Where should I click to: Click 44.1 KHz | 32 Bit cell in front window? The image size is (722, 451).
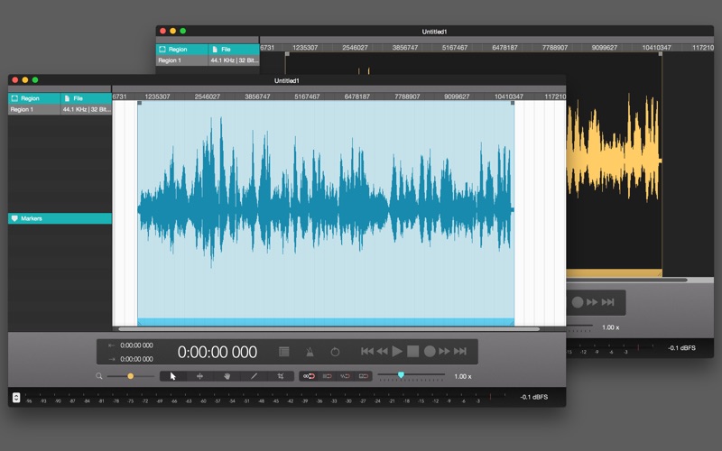[x=86, y=109]
